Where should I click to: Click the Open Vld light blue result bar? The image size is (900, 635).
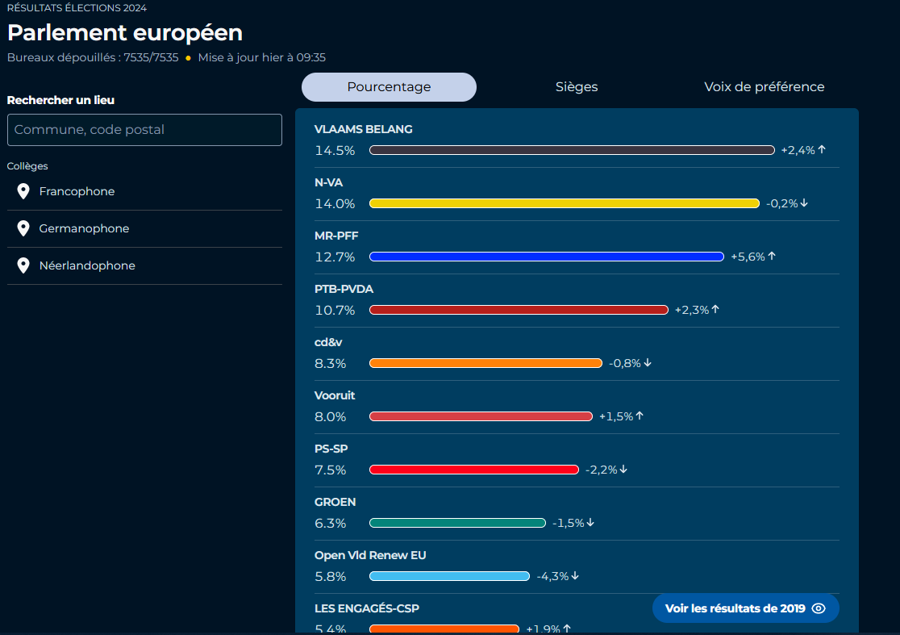(x=449, y=576)
